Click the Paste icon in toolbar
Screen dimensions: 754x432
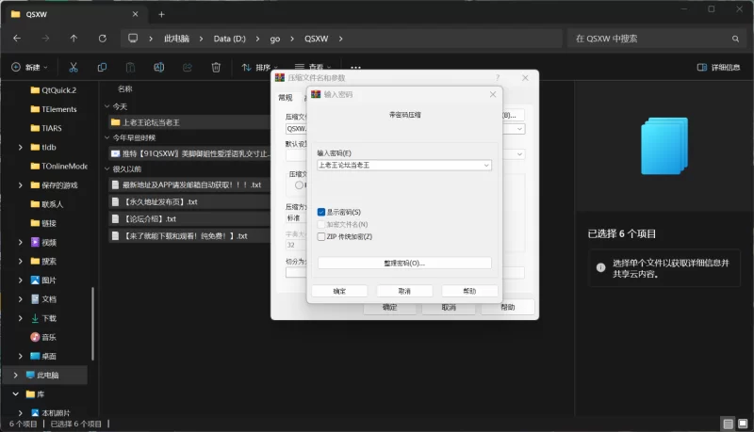[x=130, y=67]
